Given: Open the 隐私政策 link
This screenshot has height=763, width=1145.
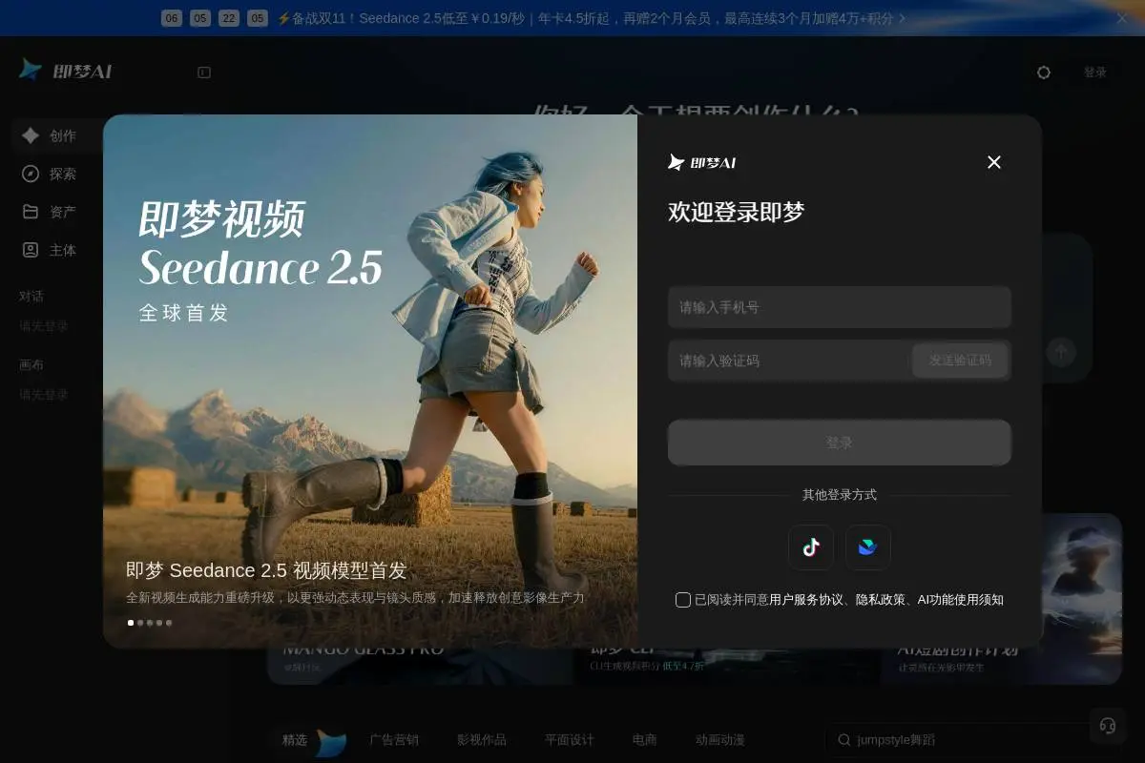Looking at the screenshot, I should point(881,600).
